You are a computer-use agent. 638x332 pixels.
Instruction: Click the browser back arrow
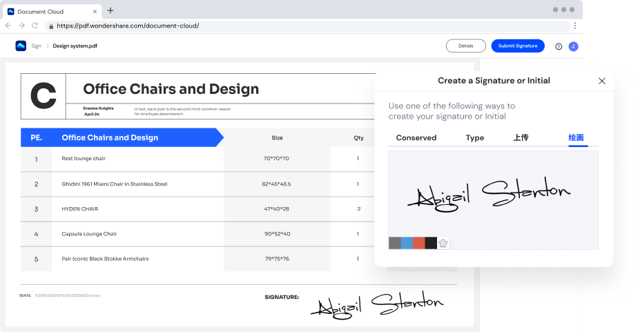pyautogui.click(x=9, y=26)
